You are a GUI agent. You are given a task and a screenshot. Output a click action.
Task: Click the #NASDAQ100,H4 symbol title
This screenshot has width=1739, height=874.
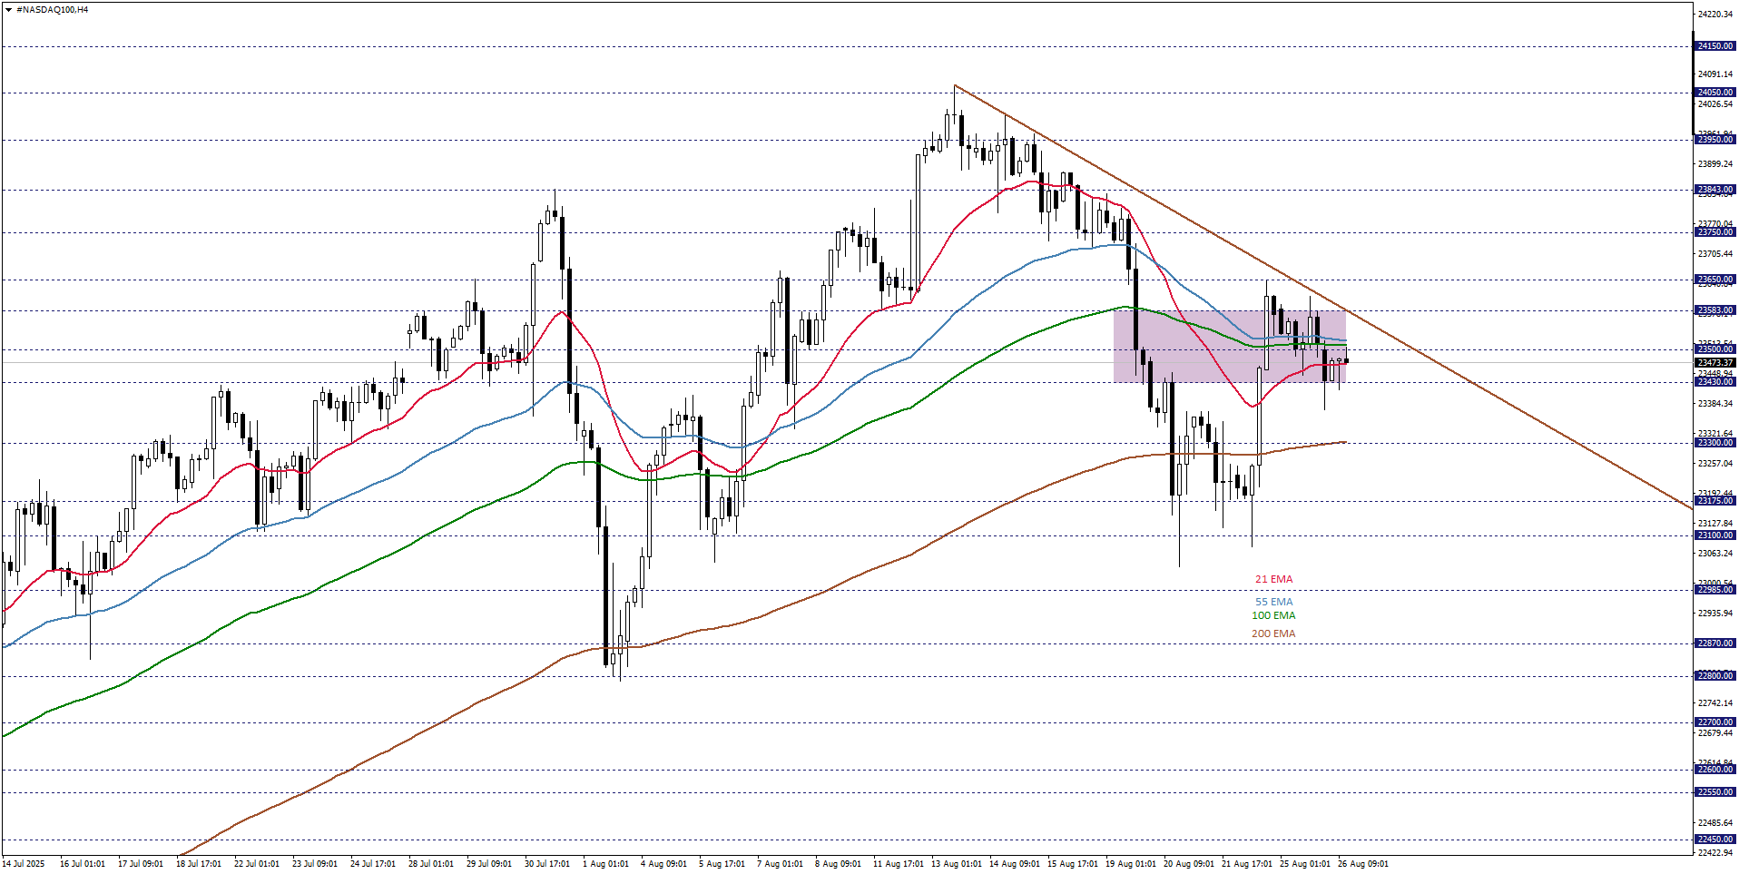53,10
